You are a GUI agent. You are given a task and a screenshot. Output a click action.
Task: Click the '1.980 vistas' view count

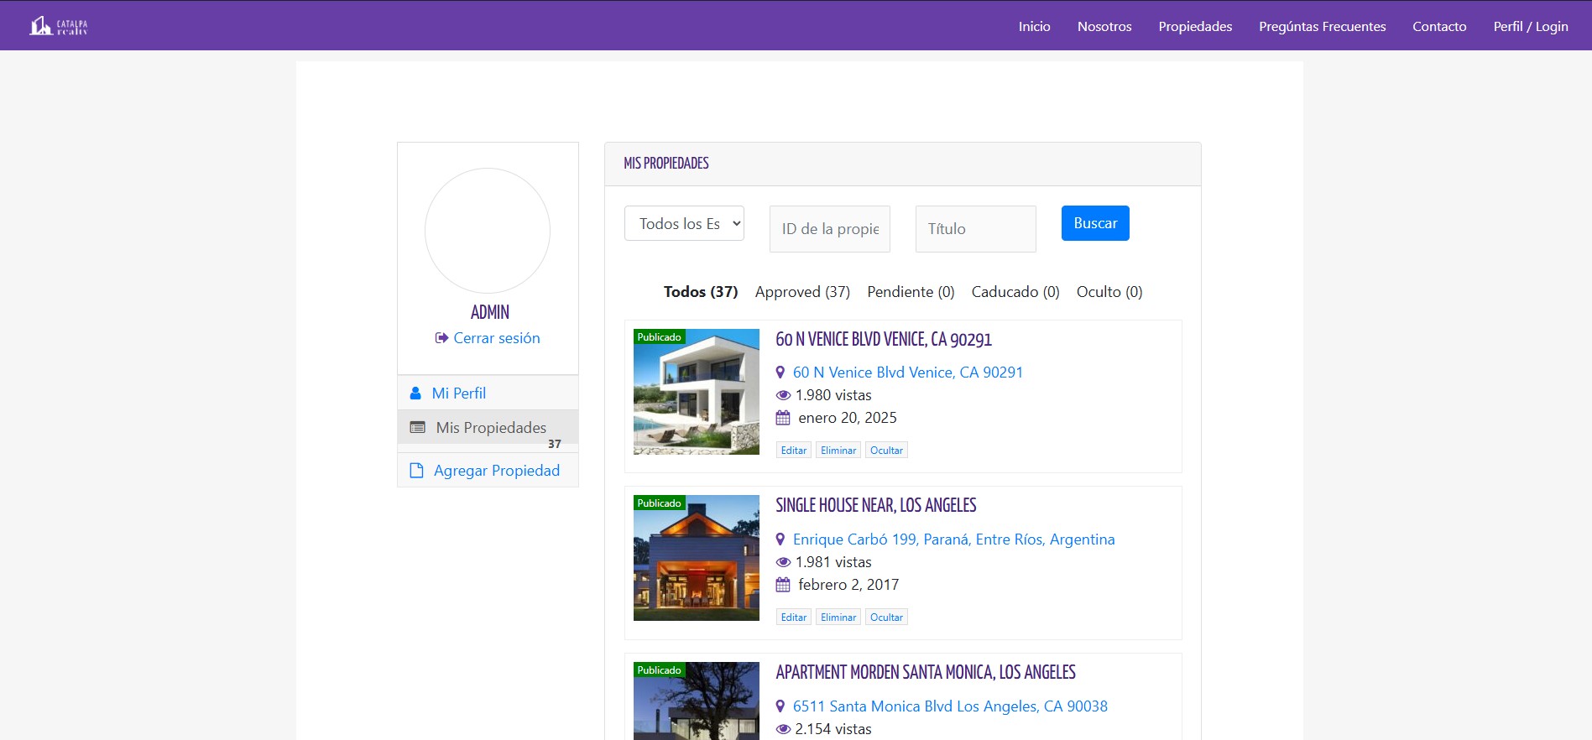[x=833, y=395]
